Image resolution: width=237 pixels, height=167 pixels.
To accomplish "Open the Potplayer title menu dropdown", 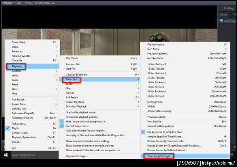I will [8, 3].
